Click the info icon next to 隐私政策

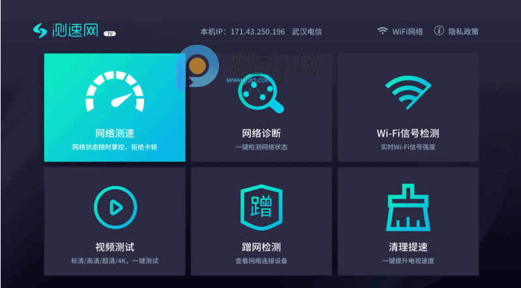(x=439, y=31)
